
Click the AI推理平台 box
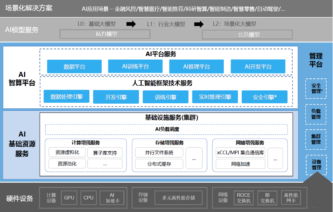pos(197,66)
